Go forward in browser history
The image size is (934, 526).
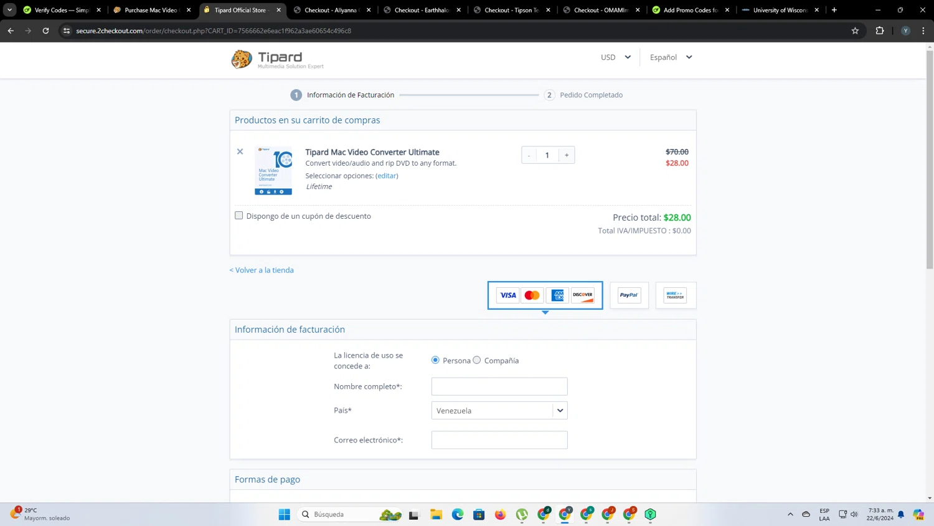coord(28,31)
